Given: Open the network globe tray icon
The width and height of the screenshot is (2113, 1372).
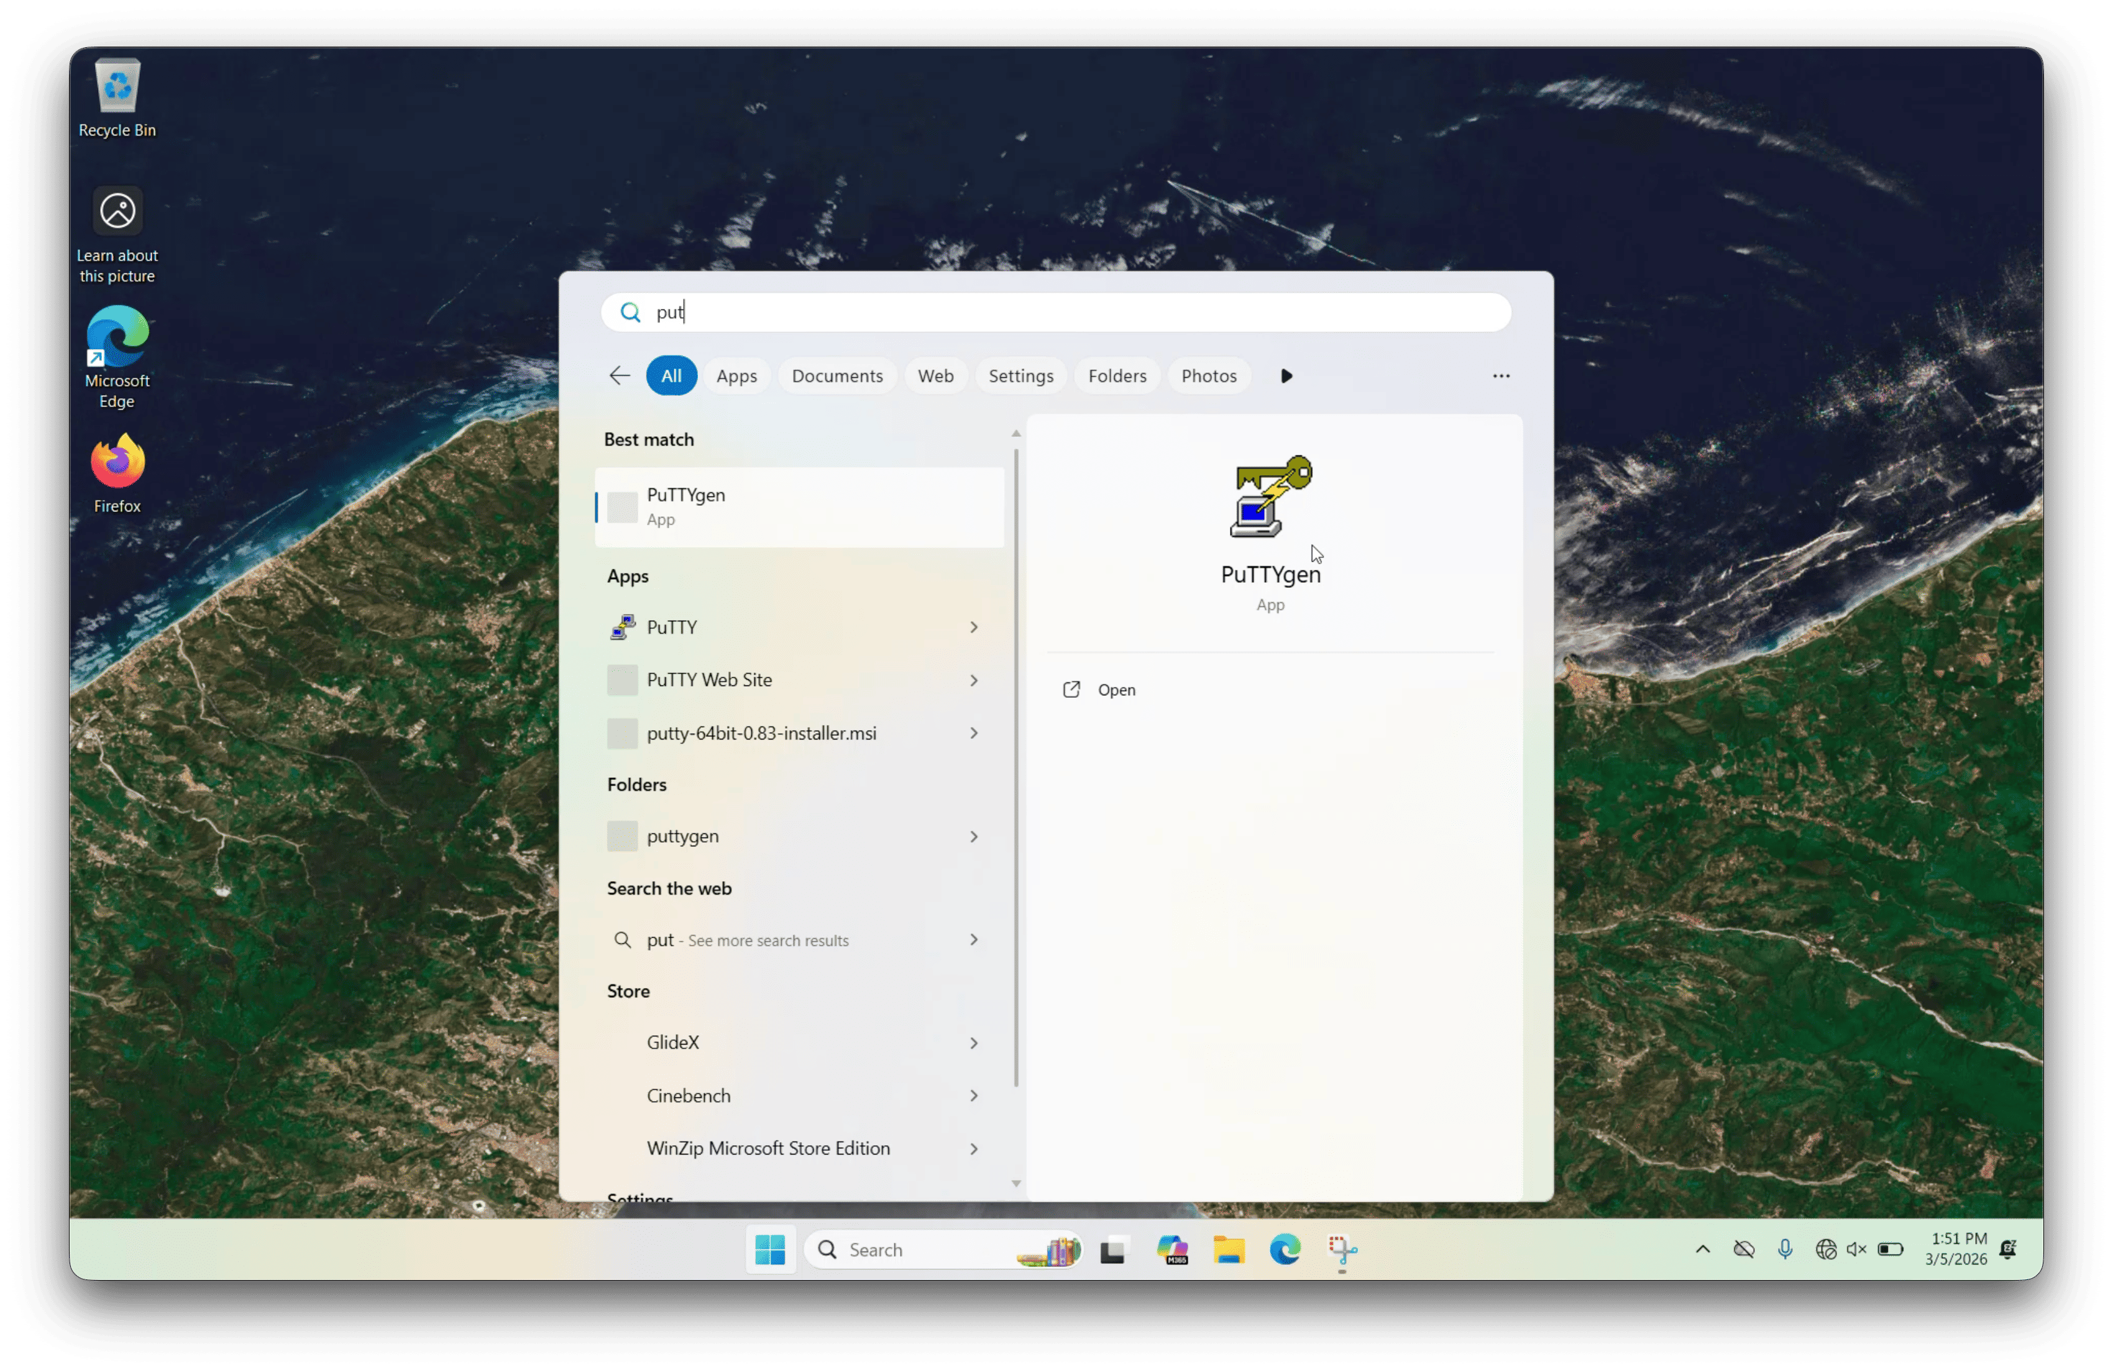Looking at the screenshot, I should click(1825, 1250).
